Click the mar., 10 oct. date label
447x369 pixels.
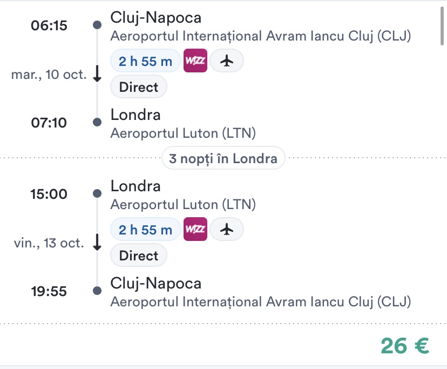(49, 75)
